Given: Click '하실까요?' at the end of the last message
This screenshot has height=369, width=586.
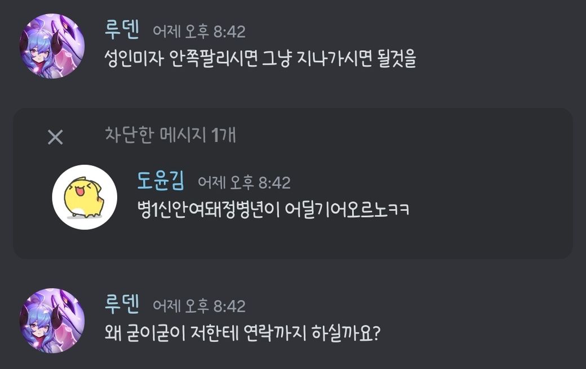Looking at the screenshot, I should pos(346,333).
